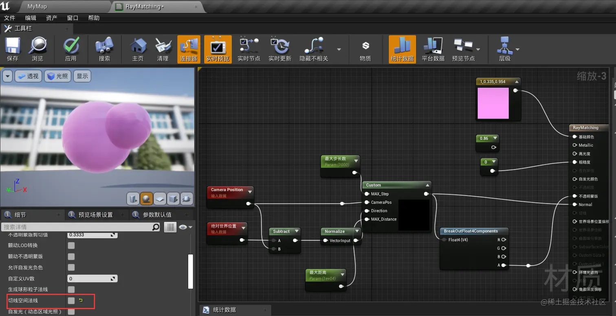Toggle 颤动不透明蒙版 checkbox
616x316 pixels.
click(71, 256)
